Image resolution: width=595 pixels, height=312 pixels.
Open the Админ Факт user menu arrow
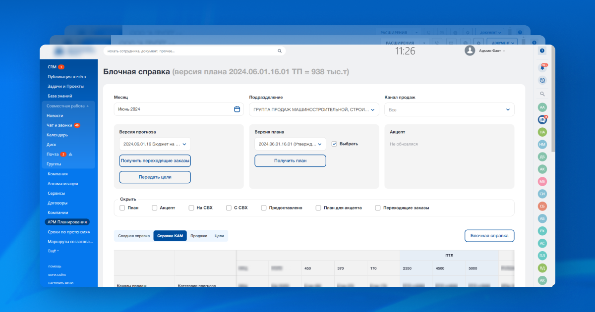click(504, 51)
